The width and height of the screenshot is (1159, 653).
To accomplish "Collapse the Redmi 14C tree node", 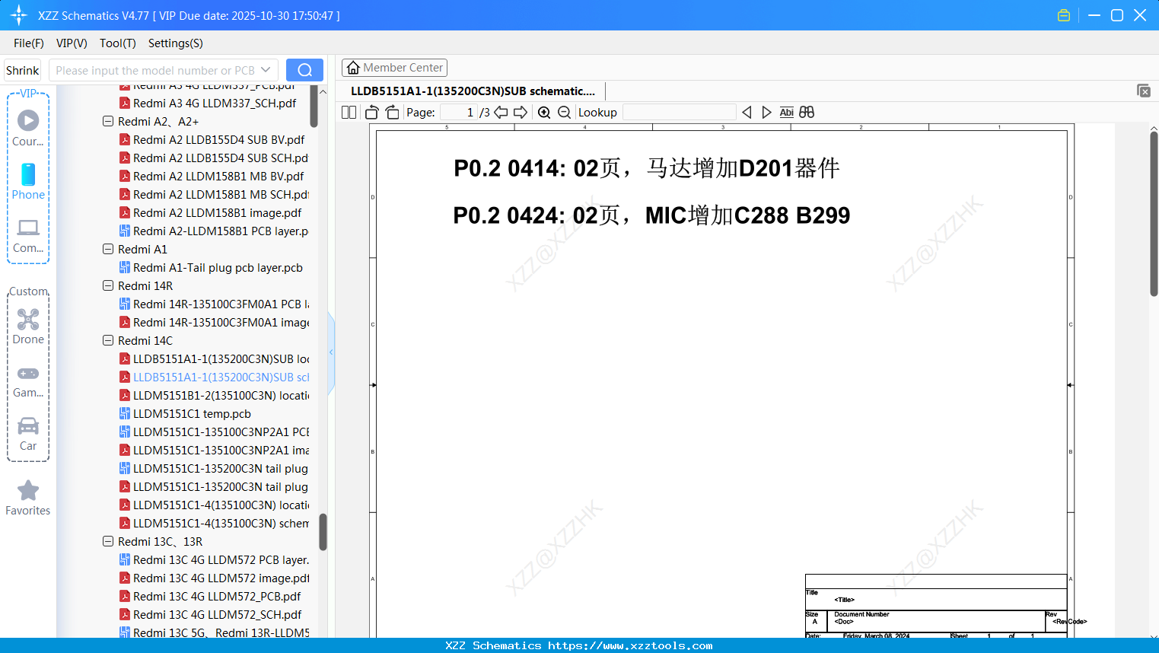I will [107, 340].
